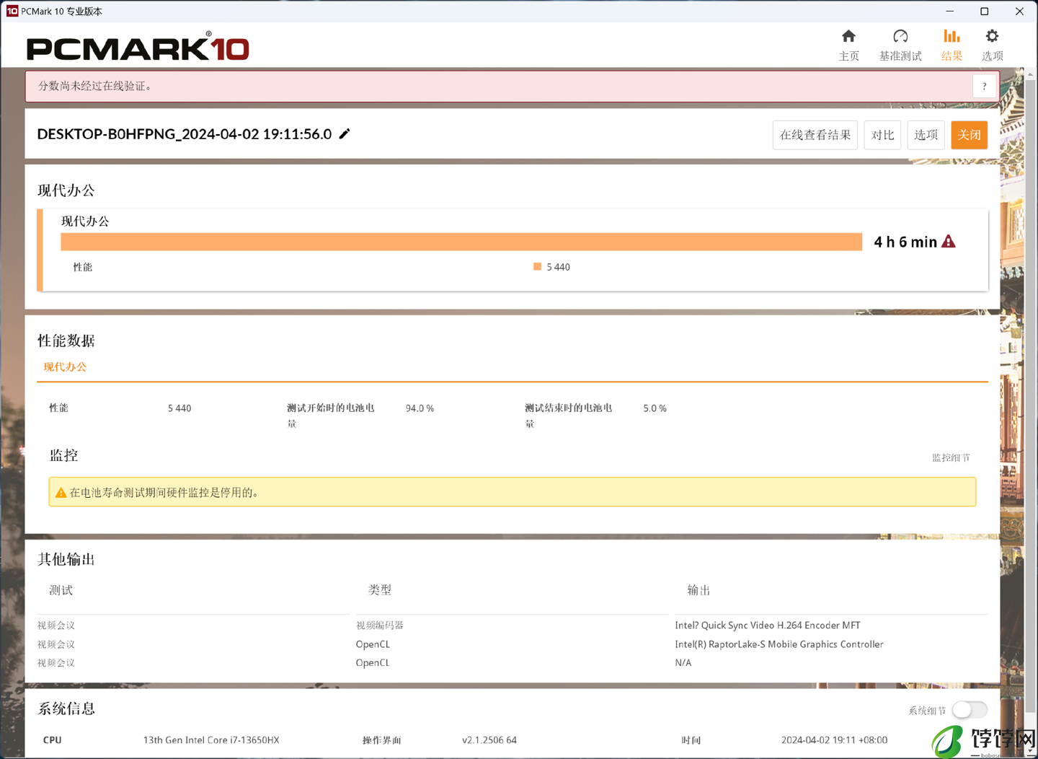
Task: Click the question mark help button
Action: pyautogui.click(x=984, y=86)
